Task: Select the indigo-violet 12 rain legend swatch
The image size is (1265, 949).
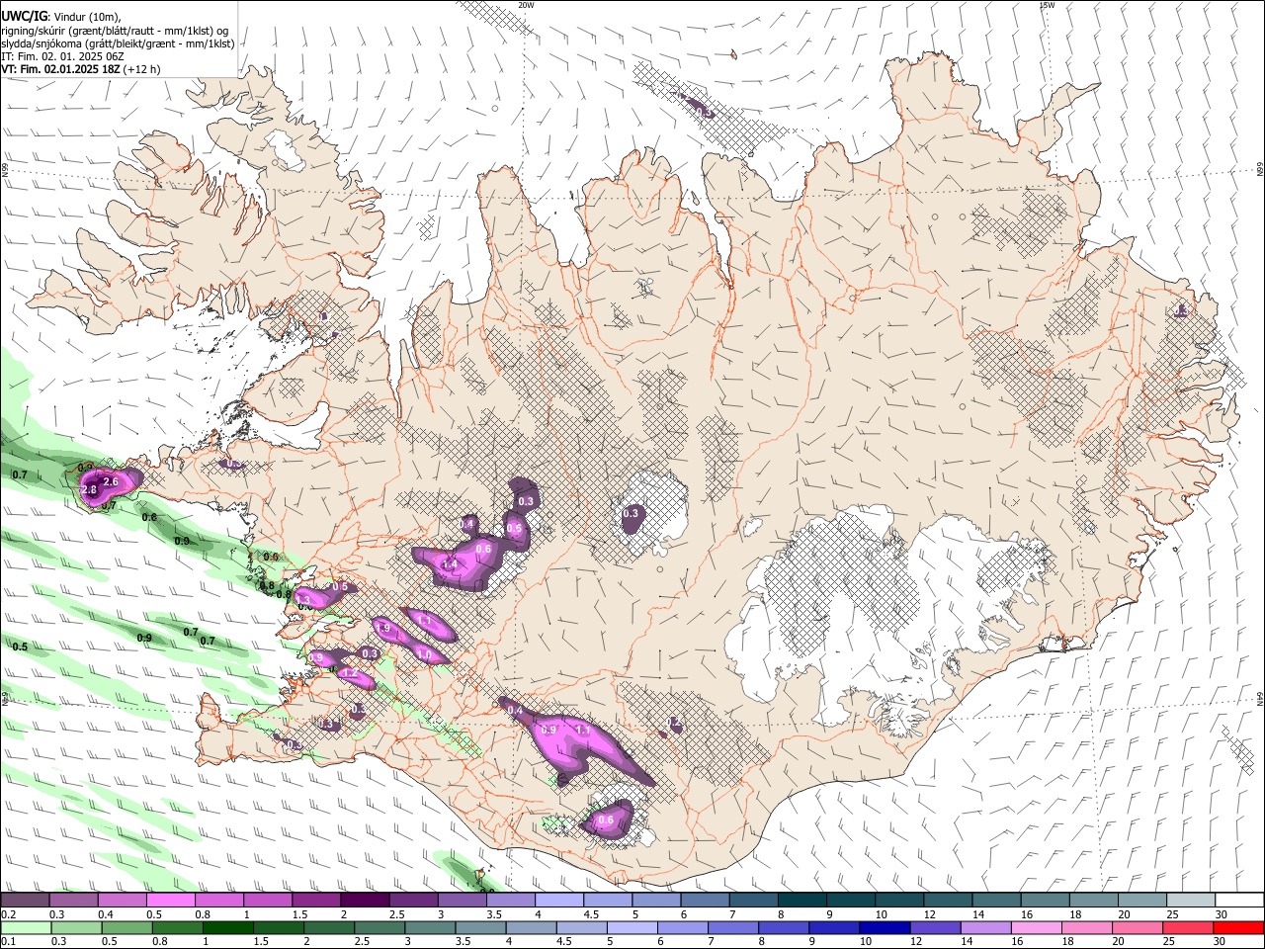Action: point(936,928)
